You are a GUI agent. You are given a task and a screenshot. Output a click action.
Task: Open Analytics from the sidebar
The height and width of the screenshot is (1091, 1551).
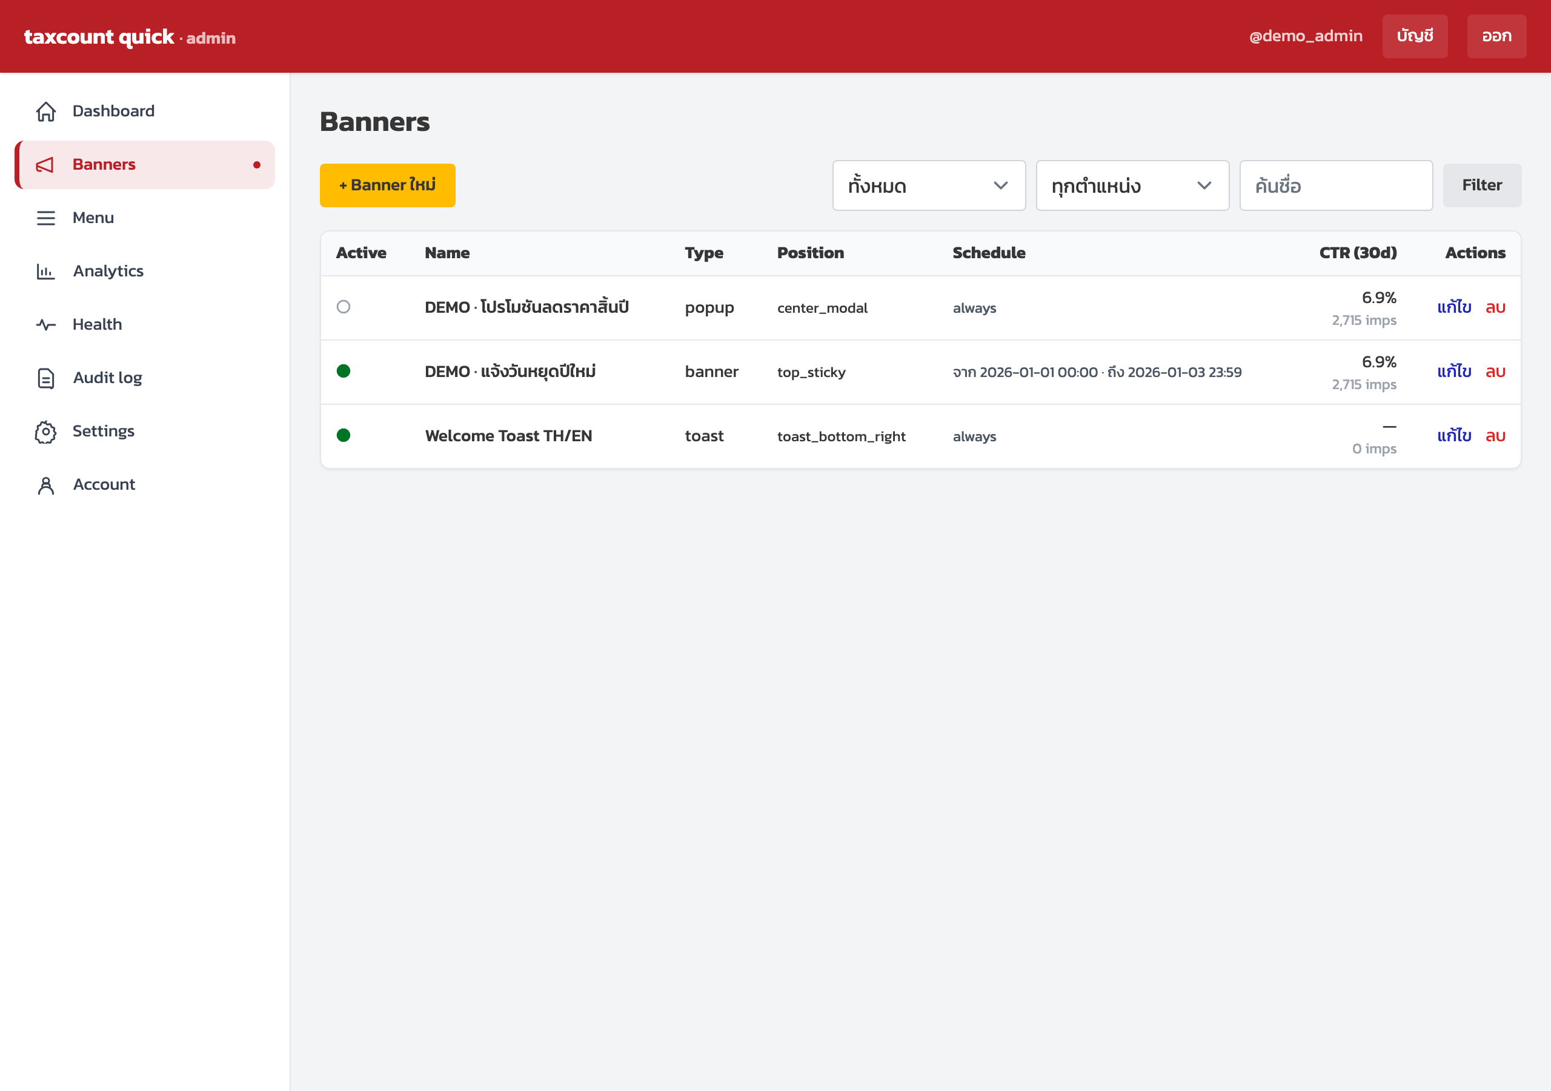(145, 271)
